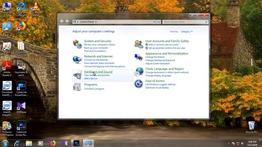Open the taskbar clock and date
262x147 pixels.
(252, 143)
